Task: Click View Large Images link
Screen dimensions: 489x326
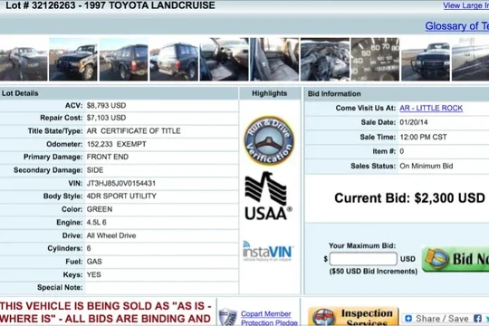Action: click(x=466, y=5)
